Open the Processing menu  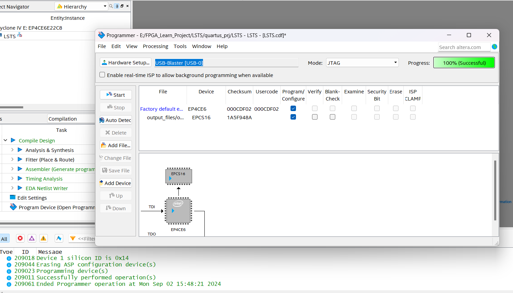[x=156, y=46]
